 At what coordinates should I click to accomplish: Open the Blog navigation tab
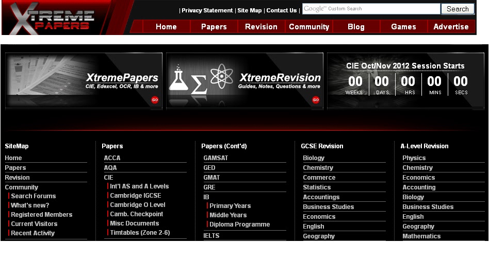tap(356, 27)
